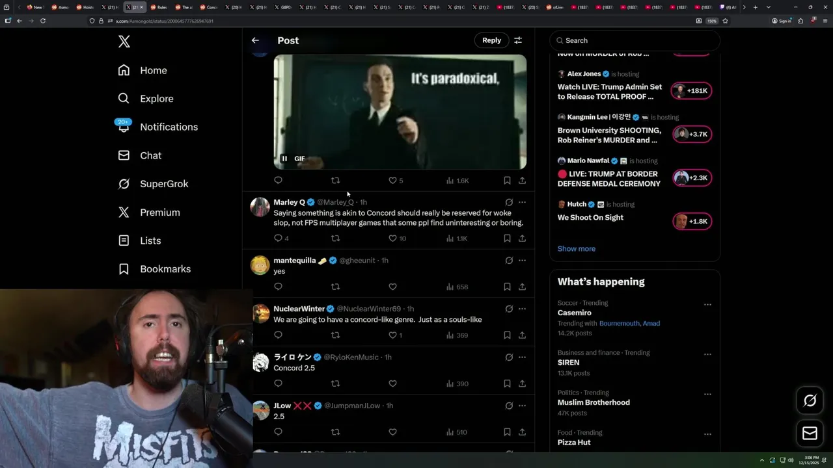Open more options on NuclearWinter post
The image size is (833, 468).
point(522,309)
